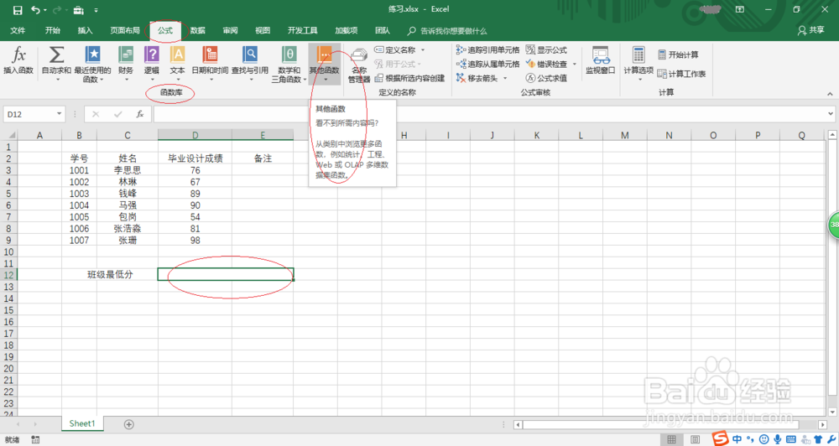Click Define Name (定义名称)

coord(395,49)
